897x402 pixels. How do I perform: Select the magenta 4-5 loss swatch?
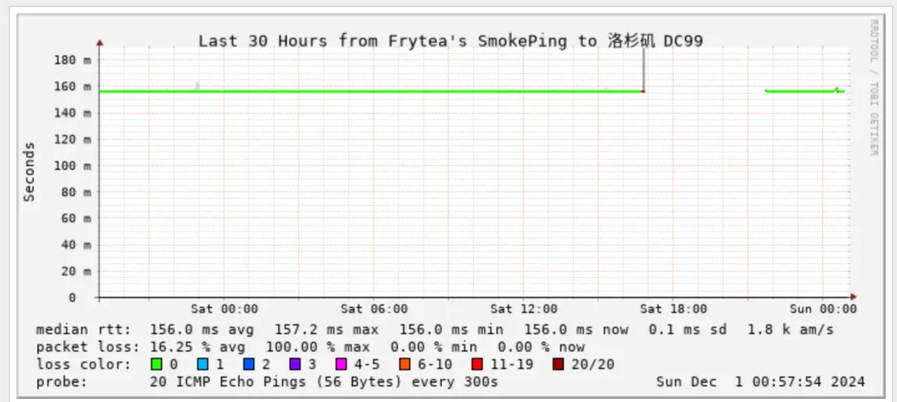[x=341, y=364]
